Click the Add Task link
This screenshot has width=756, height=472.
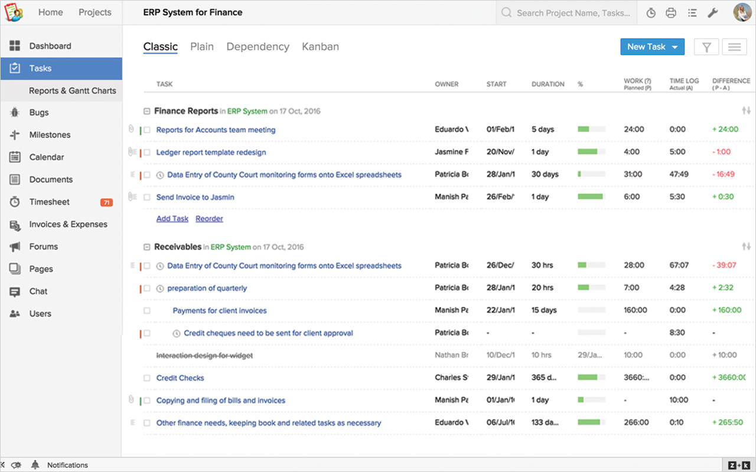[x=172, y=219]
